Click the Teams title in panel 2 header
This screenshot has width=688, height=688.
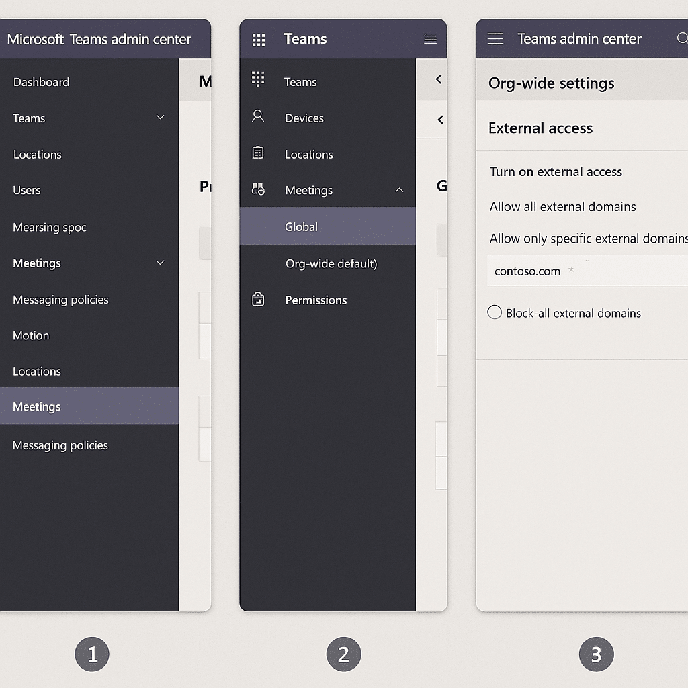pos(305,39)
